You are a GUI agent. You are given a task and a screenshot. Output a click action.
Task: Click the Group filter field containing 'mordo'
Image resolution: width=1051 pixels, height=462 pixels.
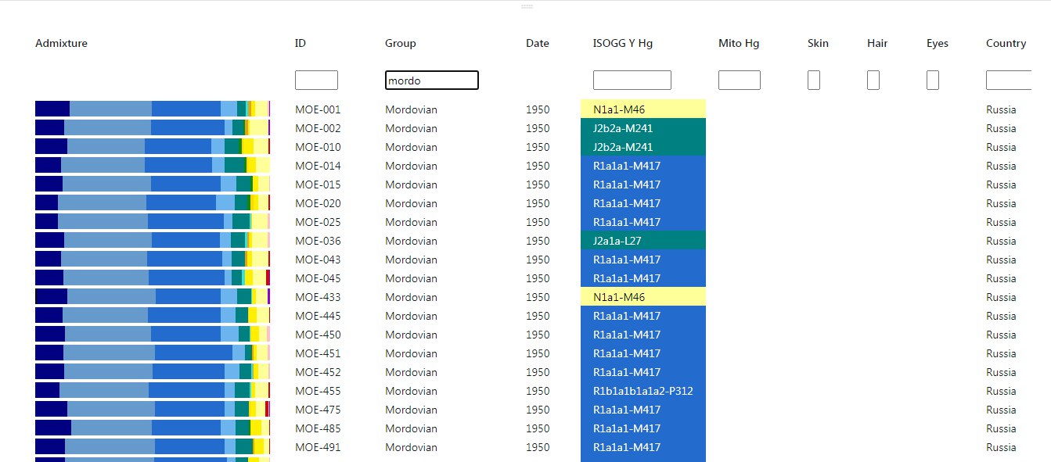pyautogui.click(x=431, y=80)
